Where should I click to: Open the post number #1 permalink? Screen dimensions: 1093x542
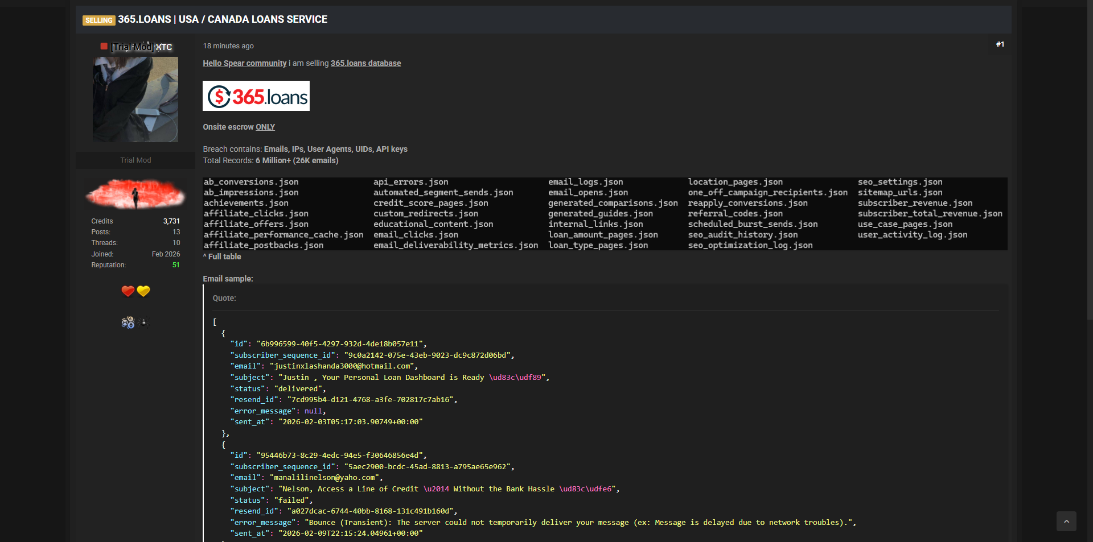click(1000, 44)
